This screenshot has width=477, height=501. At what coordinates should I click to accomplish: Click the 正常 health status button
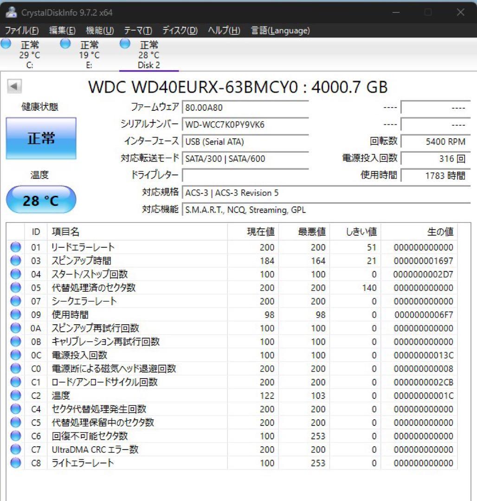tap(41, 138)
